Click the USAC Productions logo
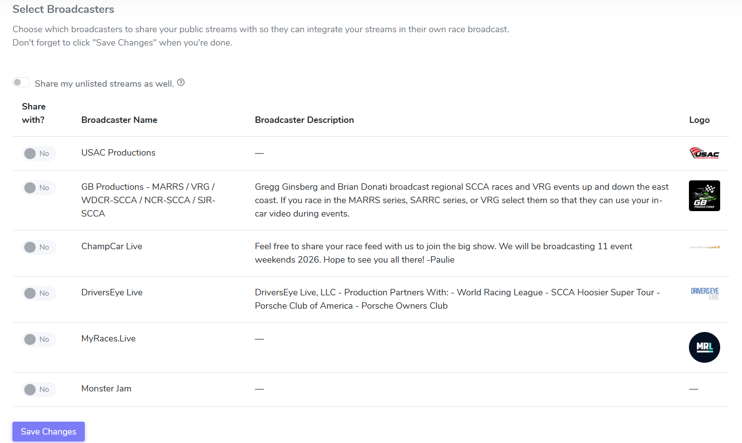The image size is (742, 443). pyautogui.click(x=704, y=153)
